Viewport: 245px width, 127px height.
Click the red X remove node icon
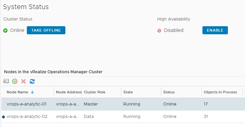(23, 81)
